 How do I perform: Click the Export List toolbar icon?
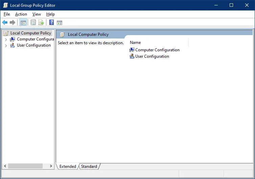click(x=41, y=22)
